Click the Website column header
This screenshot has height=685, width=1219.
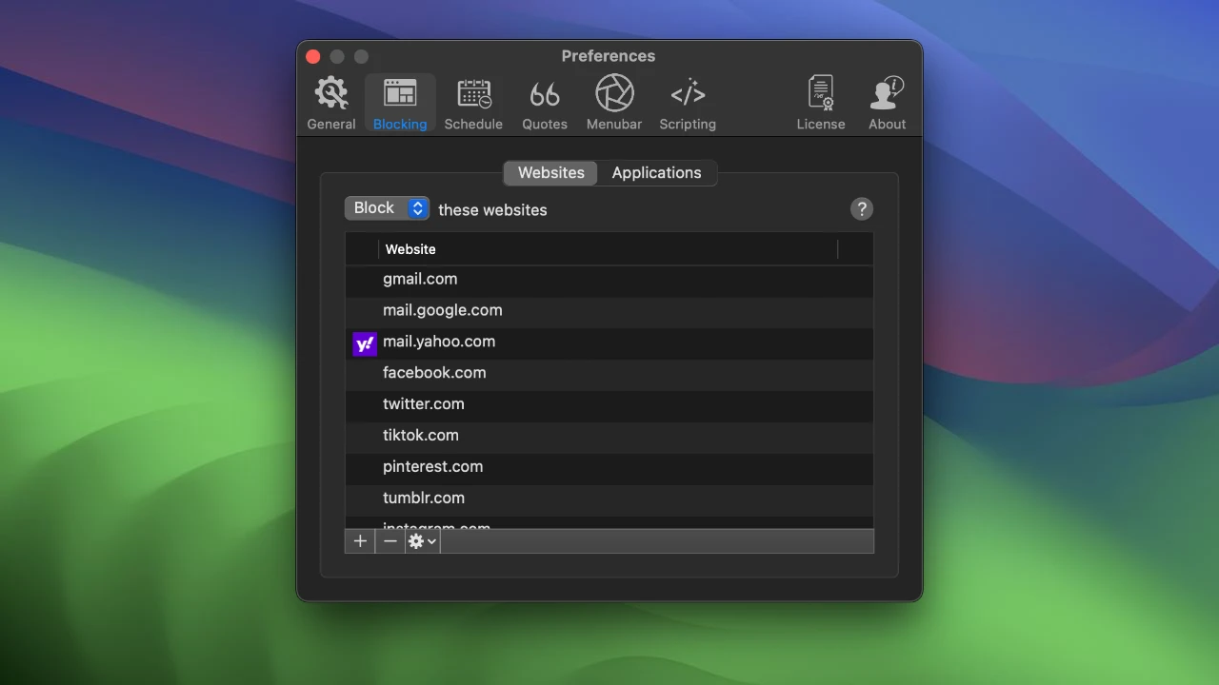pyautogui.click(x=411, y=249)
